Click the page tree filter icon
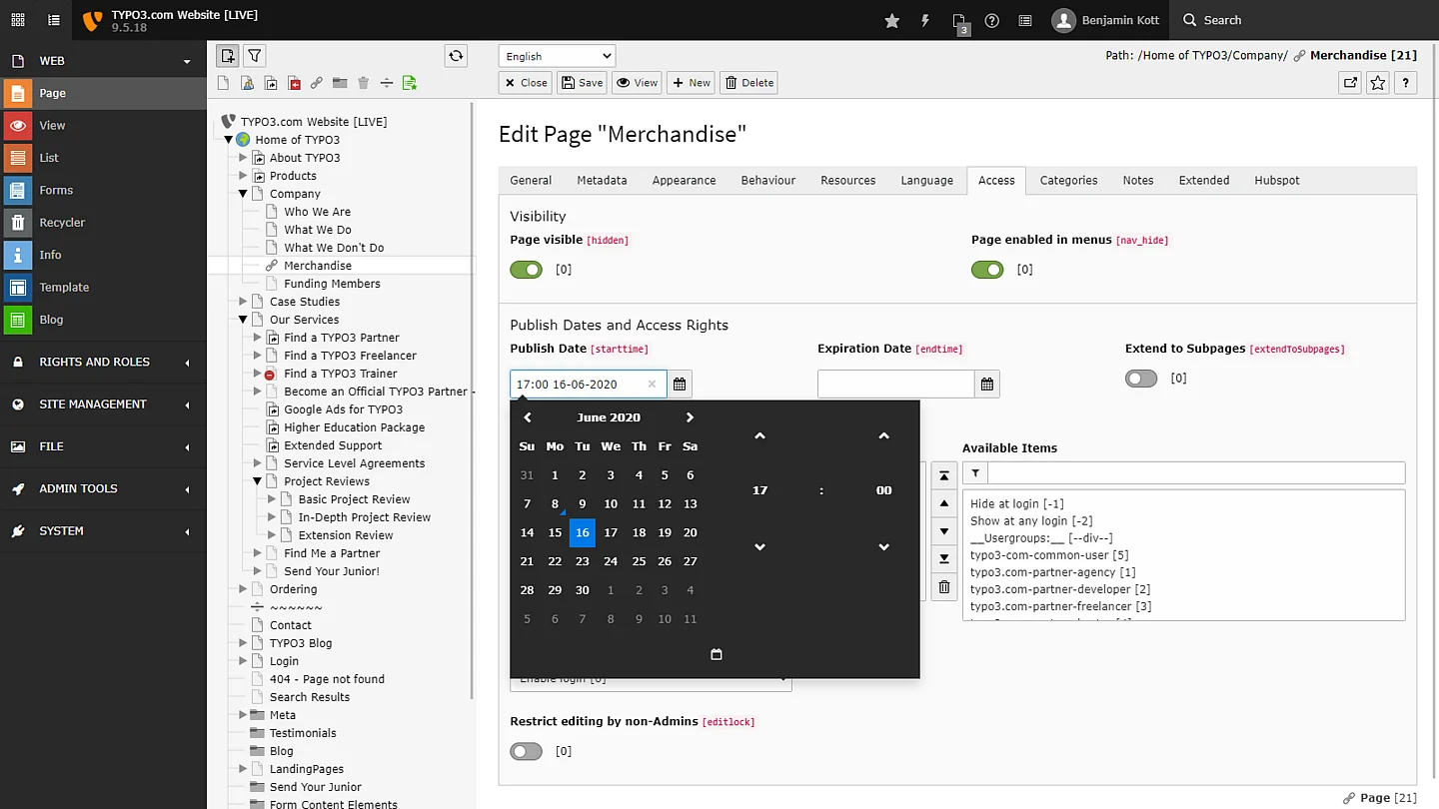 (255, 56)
